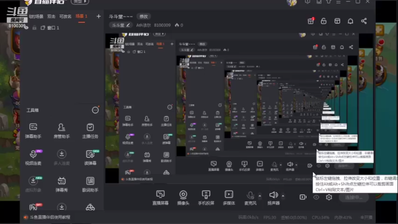Switch to 可改名 scene tab
Viewport: 398px width, 224px height.
tap(65, 16)
